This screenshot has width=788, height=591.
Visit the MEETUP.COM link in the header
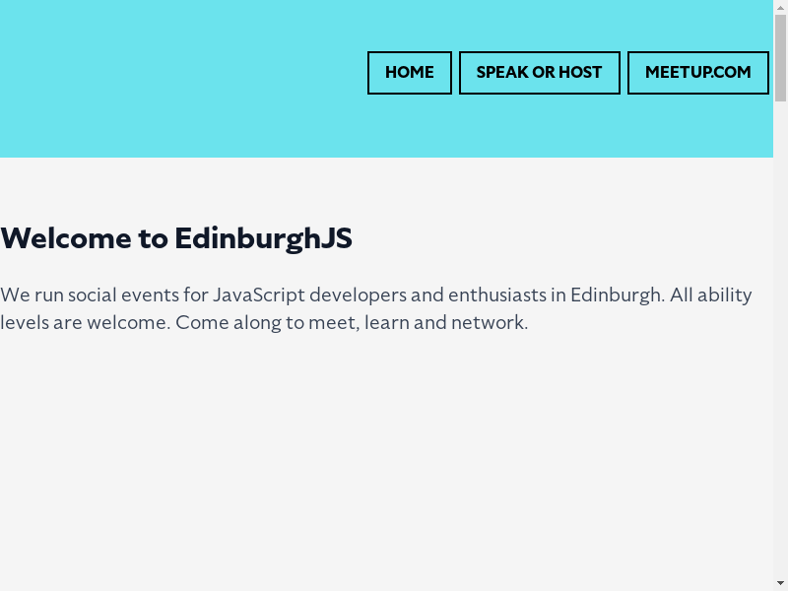click(x=697, y=73)
